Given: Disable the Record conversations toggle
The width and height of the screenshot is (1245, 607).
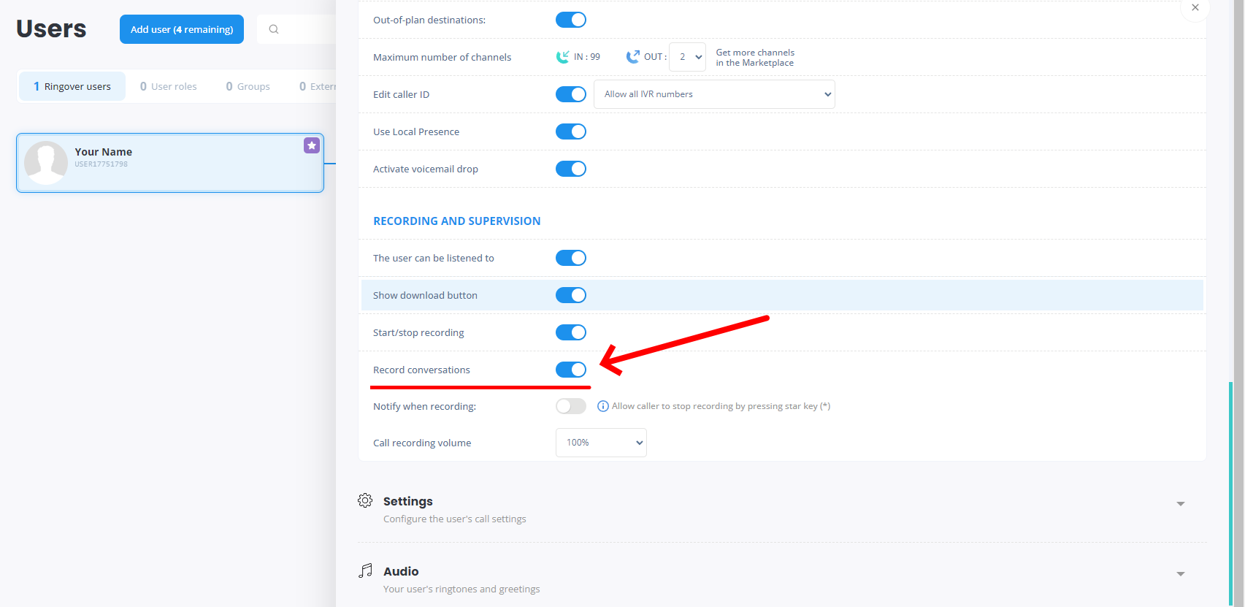Looking at the screenshot, I should pos(571,370).
